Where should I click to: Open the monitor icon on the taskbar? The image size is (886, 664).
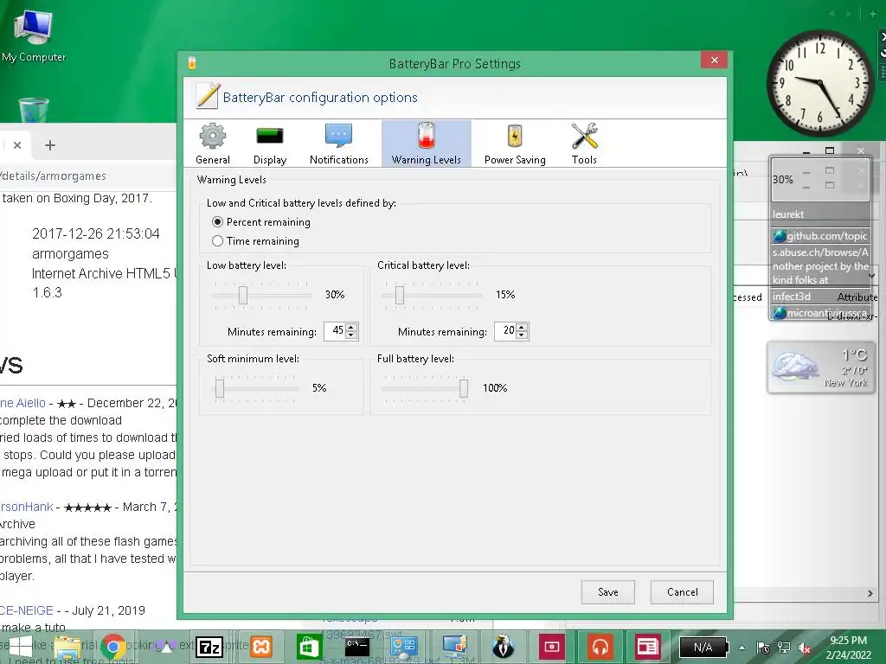[453, 647]
